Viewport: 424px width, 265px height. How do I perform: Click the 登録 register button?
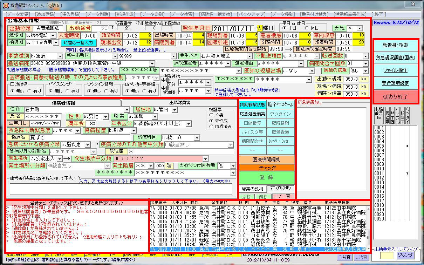tap(266, 177)
